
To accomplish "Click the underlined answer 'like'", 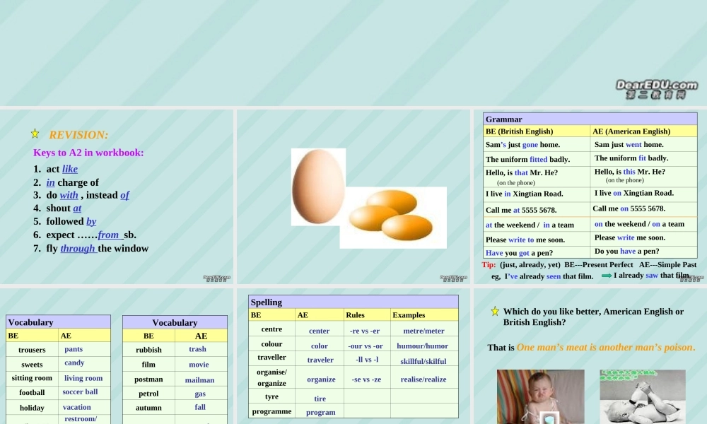I will tap(70, 169).
